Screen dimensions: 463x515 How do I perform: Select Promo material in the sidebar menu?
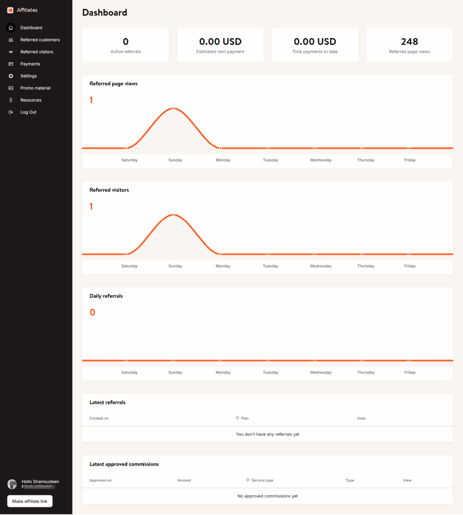tap(37, 88)
